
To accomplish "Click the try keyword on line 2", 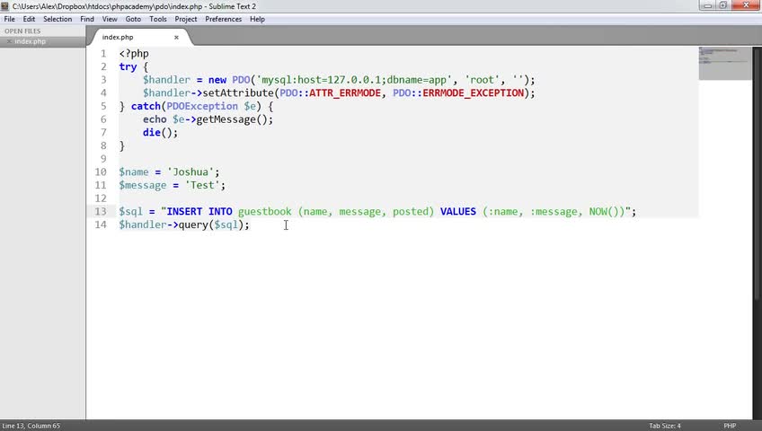I will (128, 66).
